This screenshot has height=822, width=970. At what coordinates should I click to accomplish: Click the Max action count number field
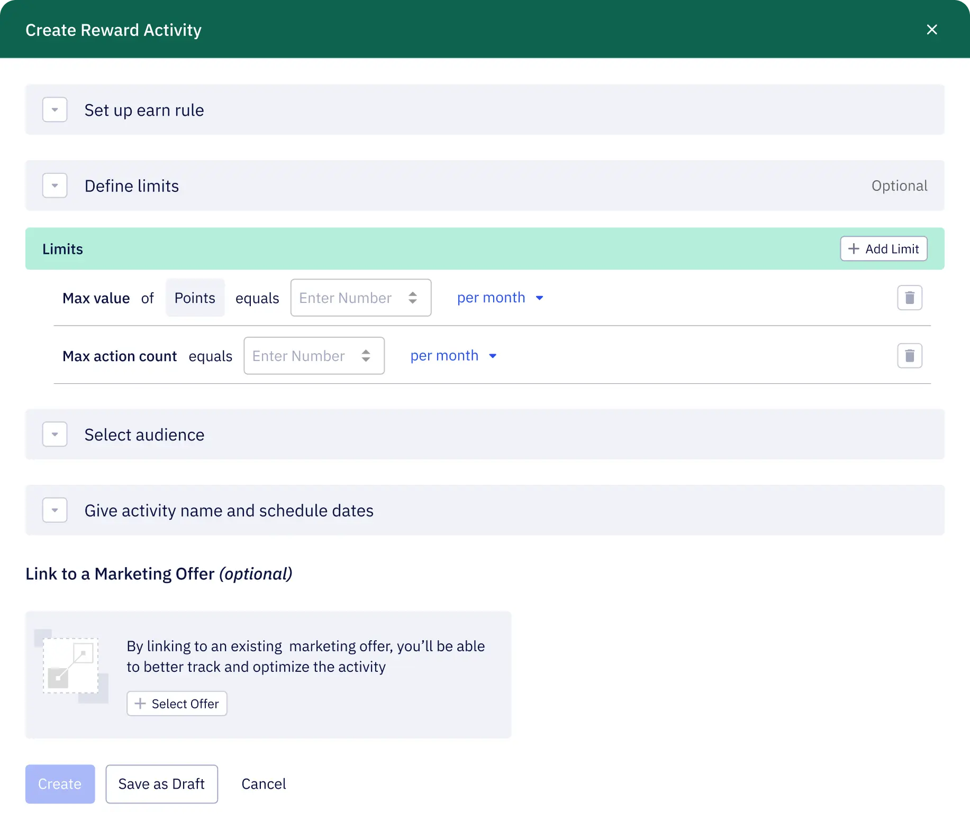point(298,356)
